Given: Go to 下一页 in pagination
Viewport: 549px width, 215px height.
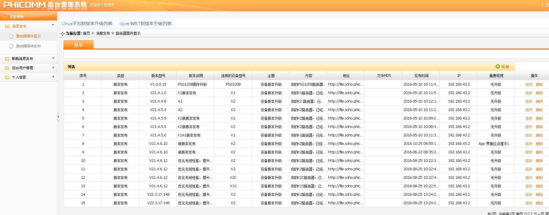Looking at the screenshot, I should coord(539,214).
